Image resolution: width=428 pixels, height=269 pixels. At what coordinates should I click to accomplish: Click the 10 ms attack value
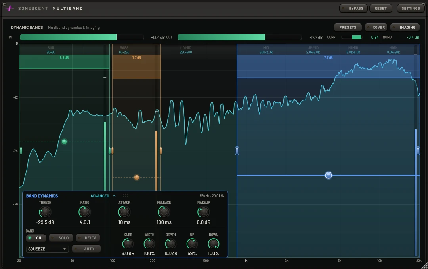(124, 222)
